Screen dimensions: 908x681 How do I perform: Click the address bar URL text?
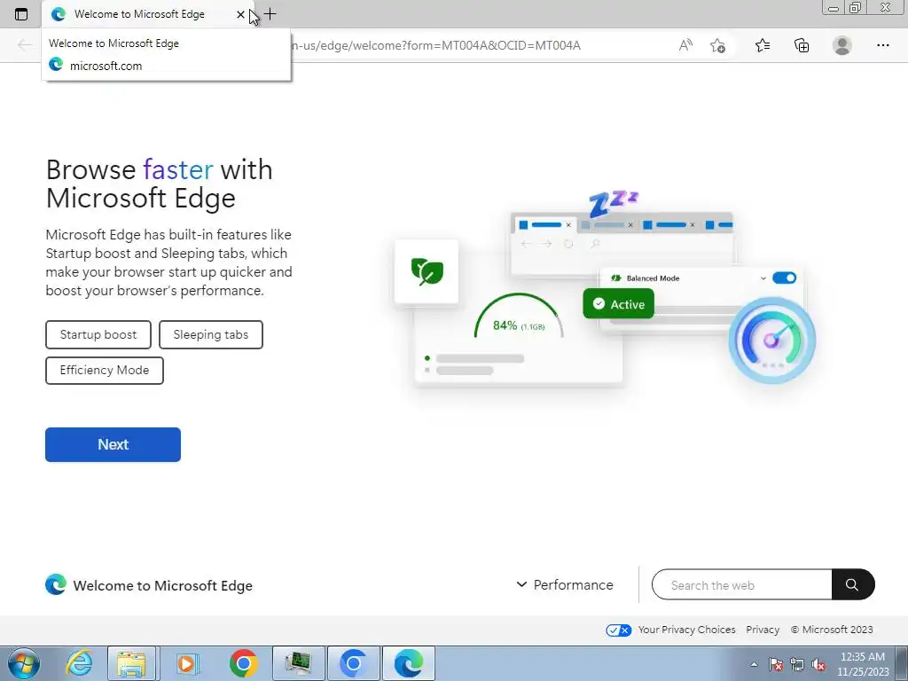pyautogui.click(x=435, y=45)
